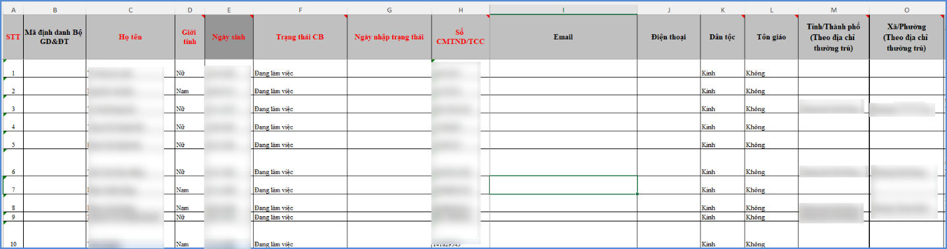Click the Giới tính header cell

190,37
